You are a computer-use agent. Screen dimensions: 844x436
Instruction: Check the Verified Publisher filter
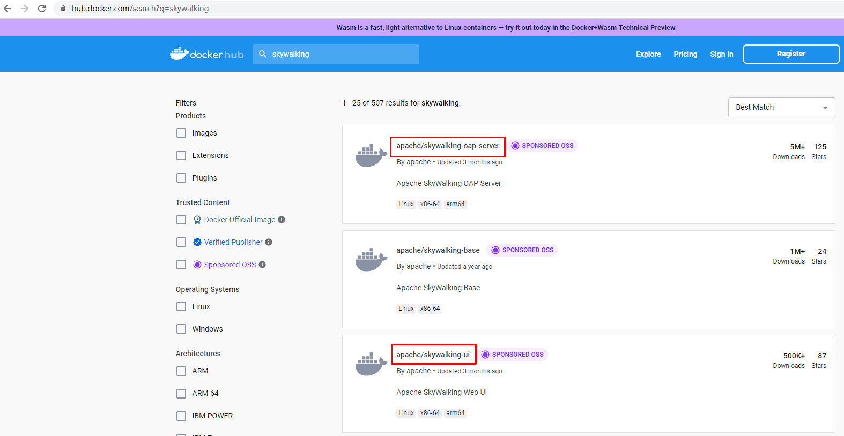[x=181, y=242]
